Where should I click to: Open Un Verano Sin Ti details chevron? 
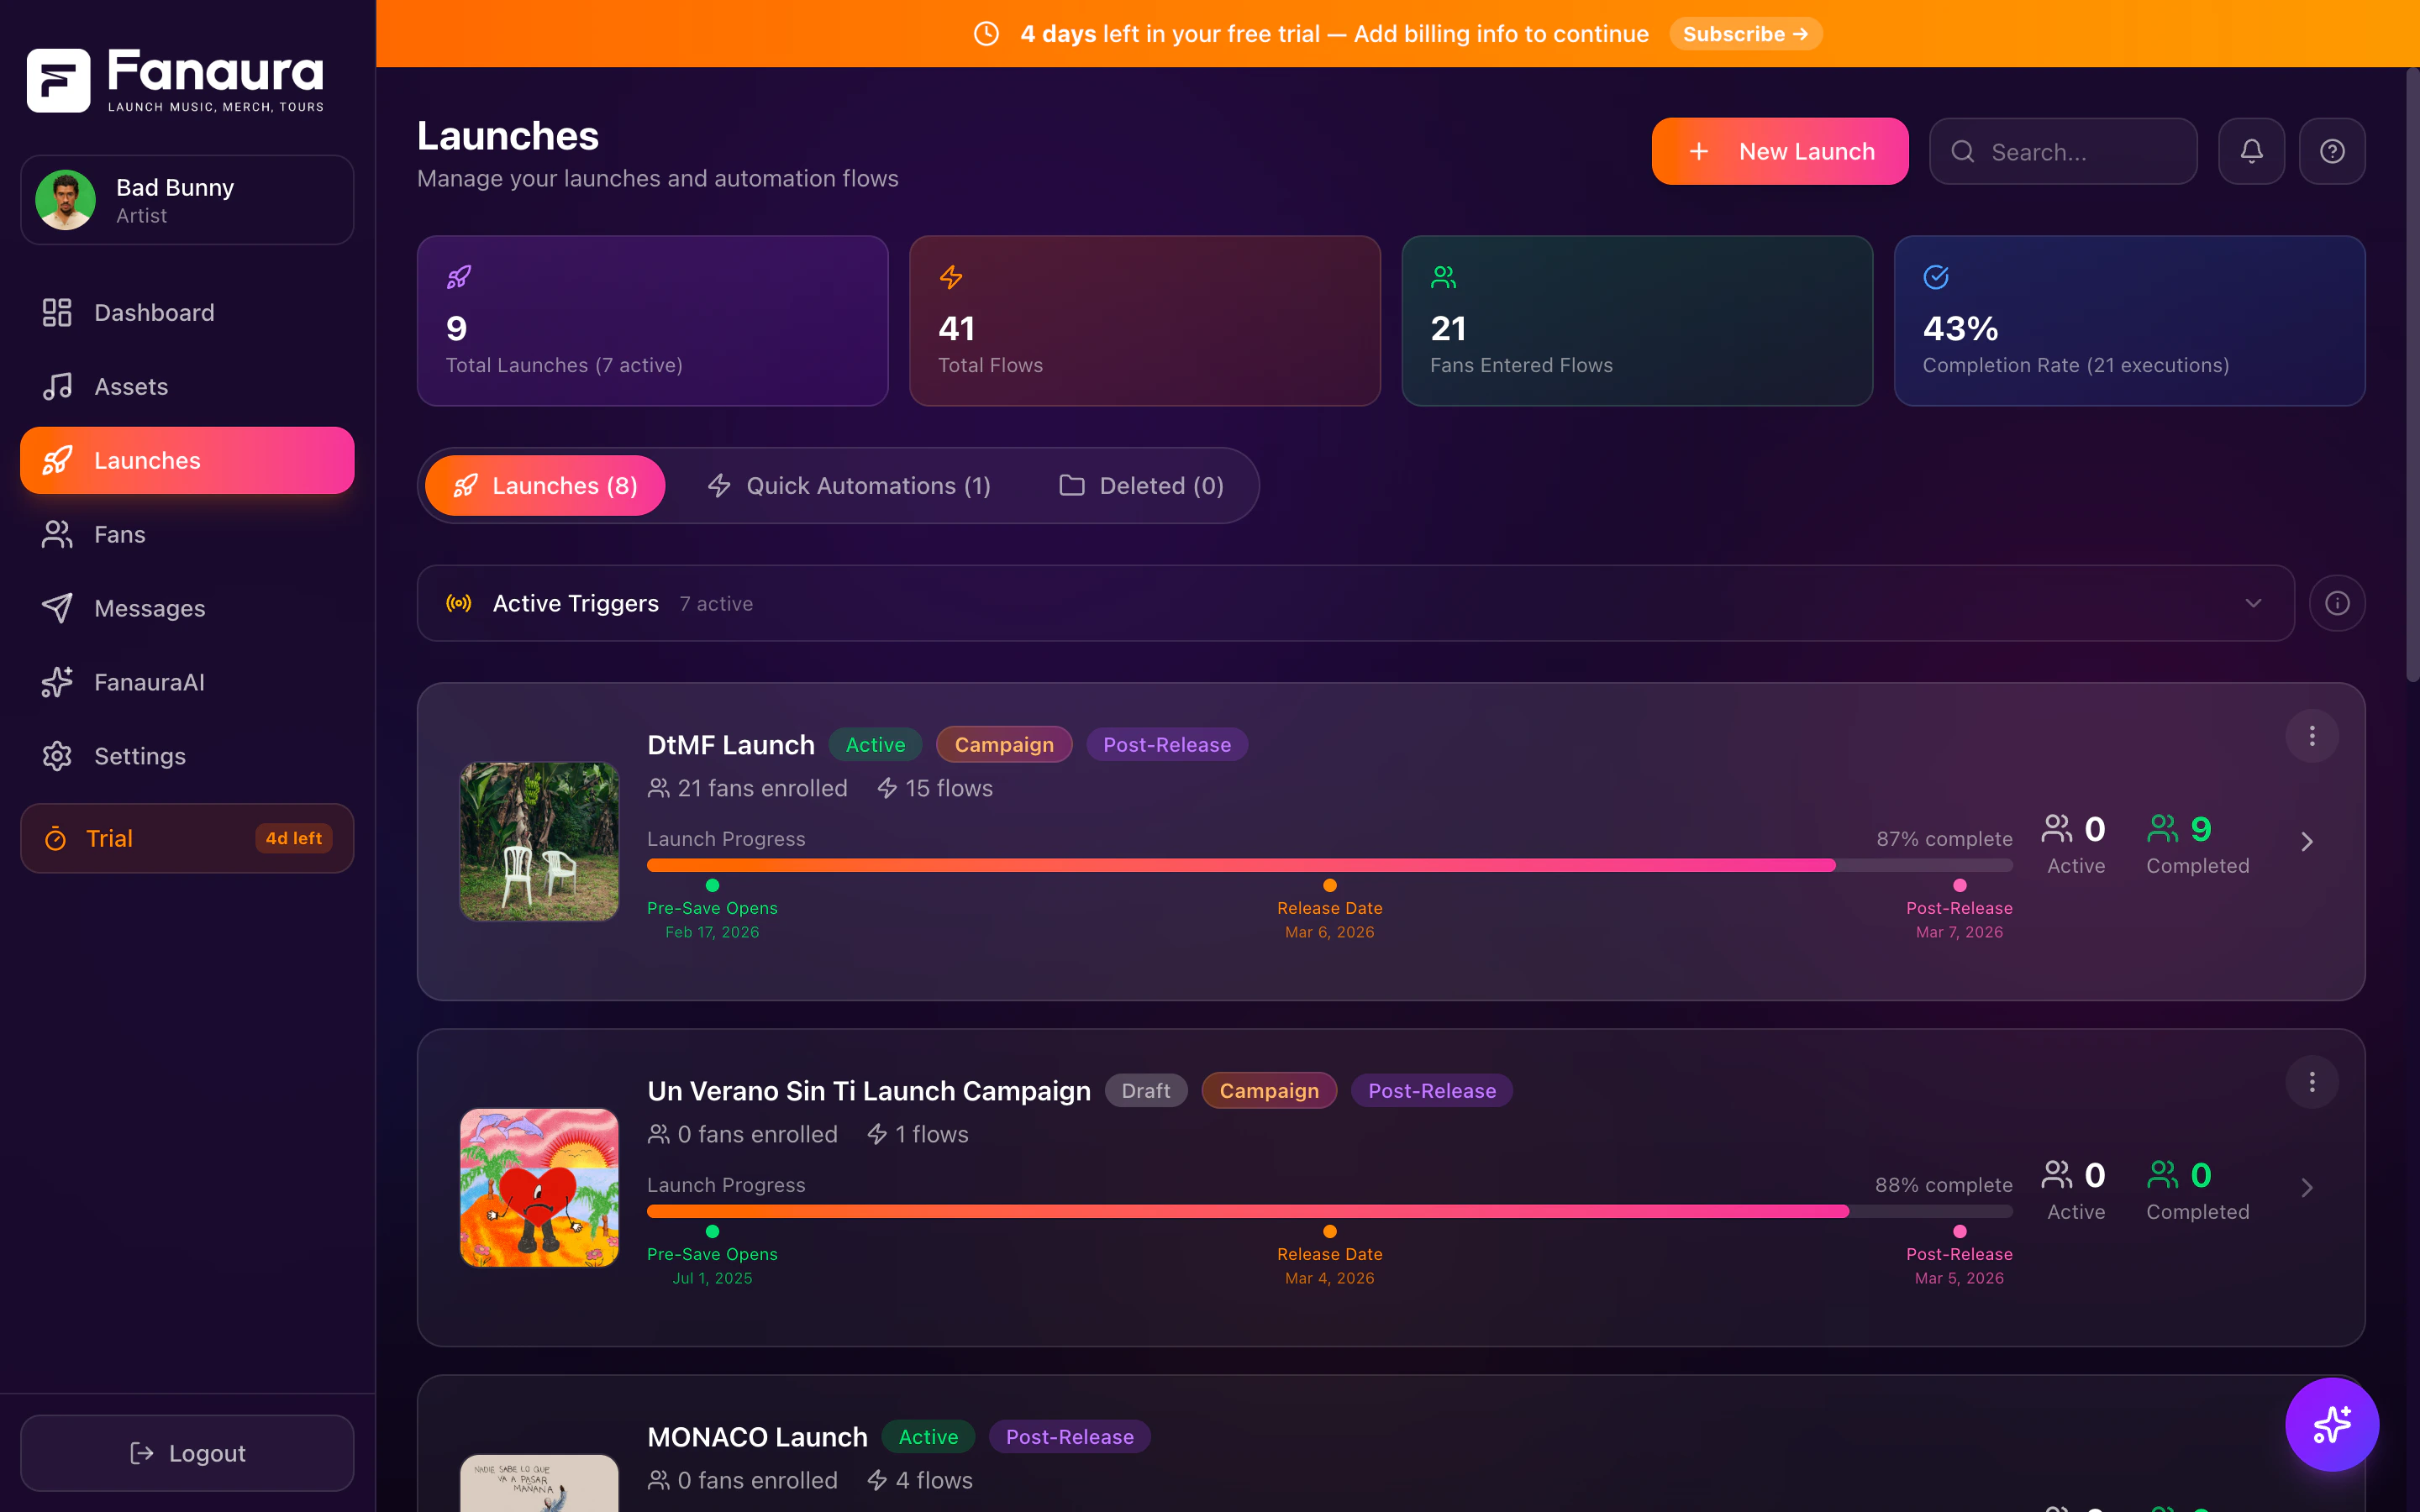[2307, 1188]
